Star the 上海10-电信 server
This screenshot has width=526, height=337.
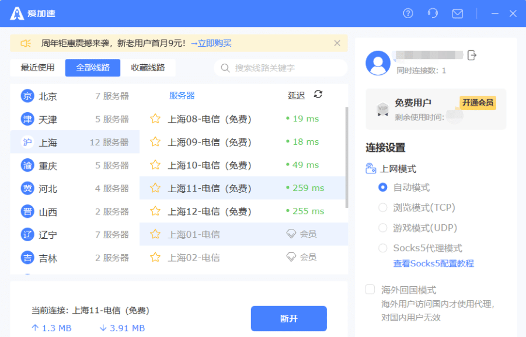155,165
